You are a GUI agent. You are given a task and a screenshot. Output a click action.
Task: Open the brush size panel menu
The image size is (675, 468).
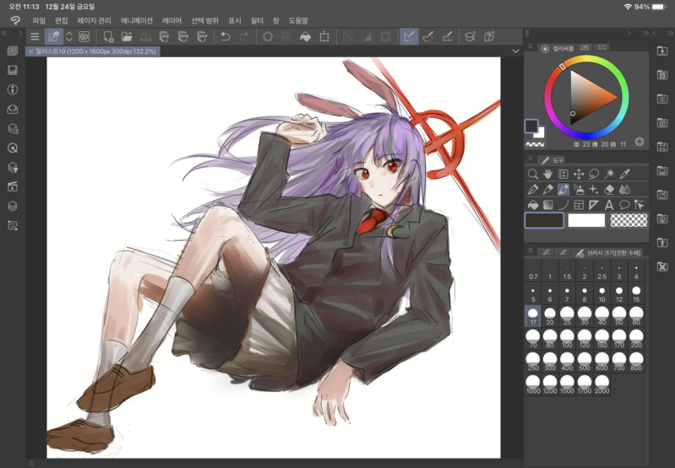coord(531,250)
